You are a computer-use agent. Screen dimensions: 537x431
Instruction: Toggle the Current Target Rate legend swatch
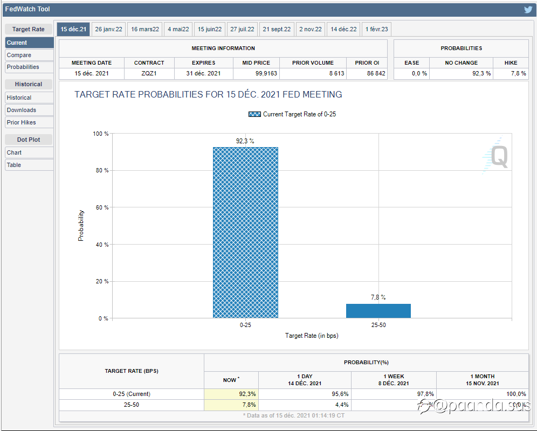point(254,114)
